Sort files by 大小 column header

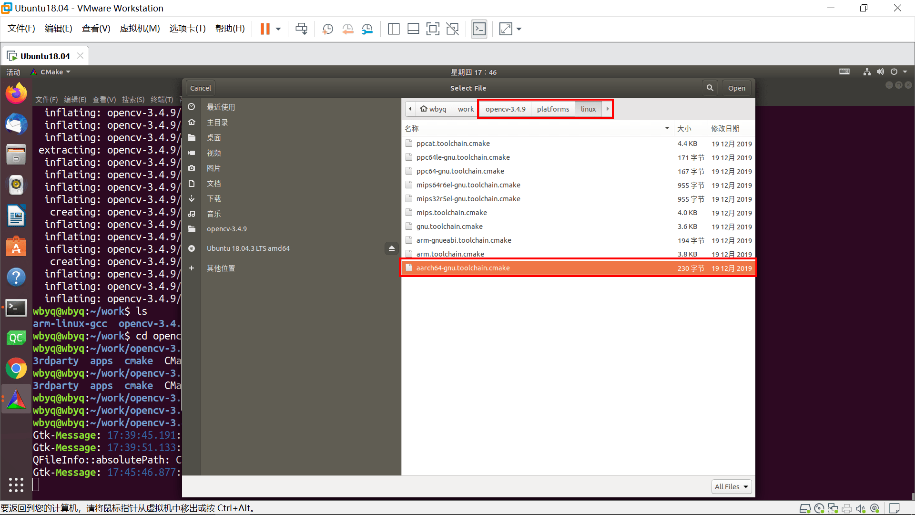691,129
